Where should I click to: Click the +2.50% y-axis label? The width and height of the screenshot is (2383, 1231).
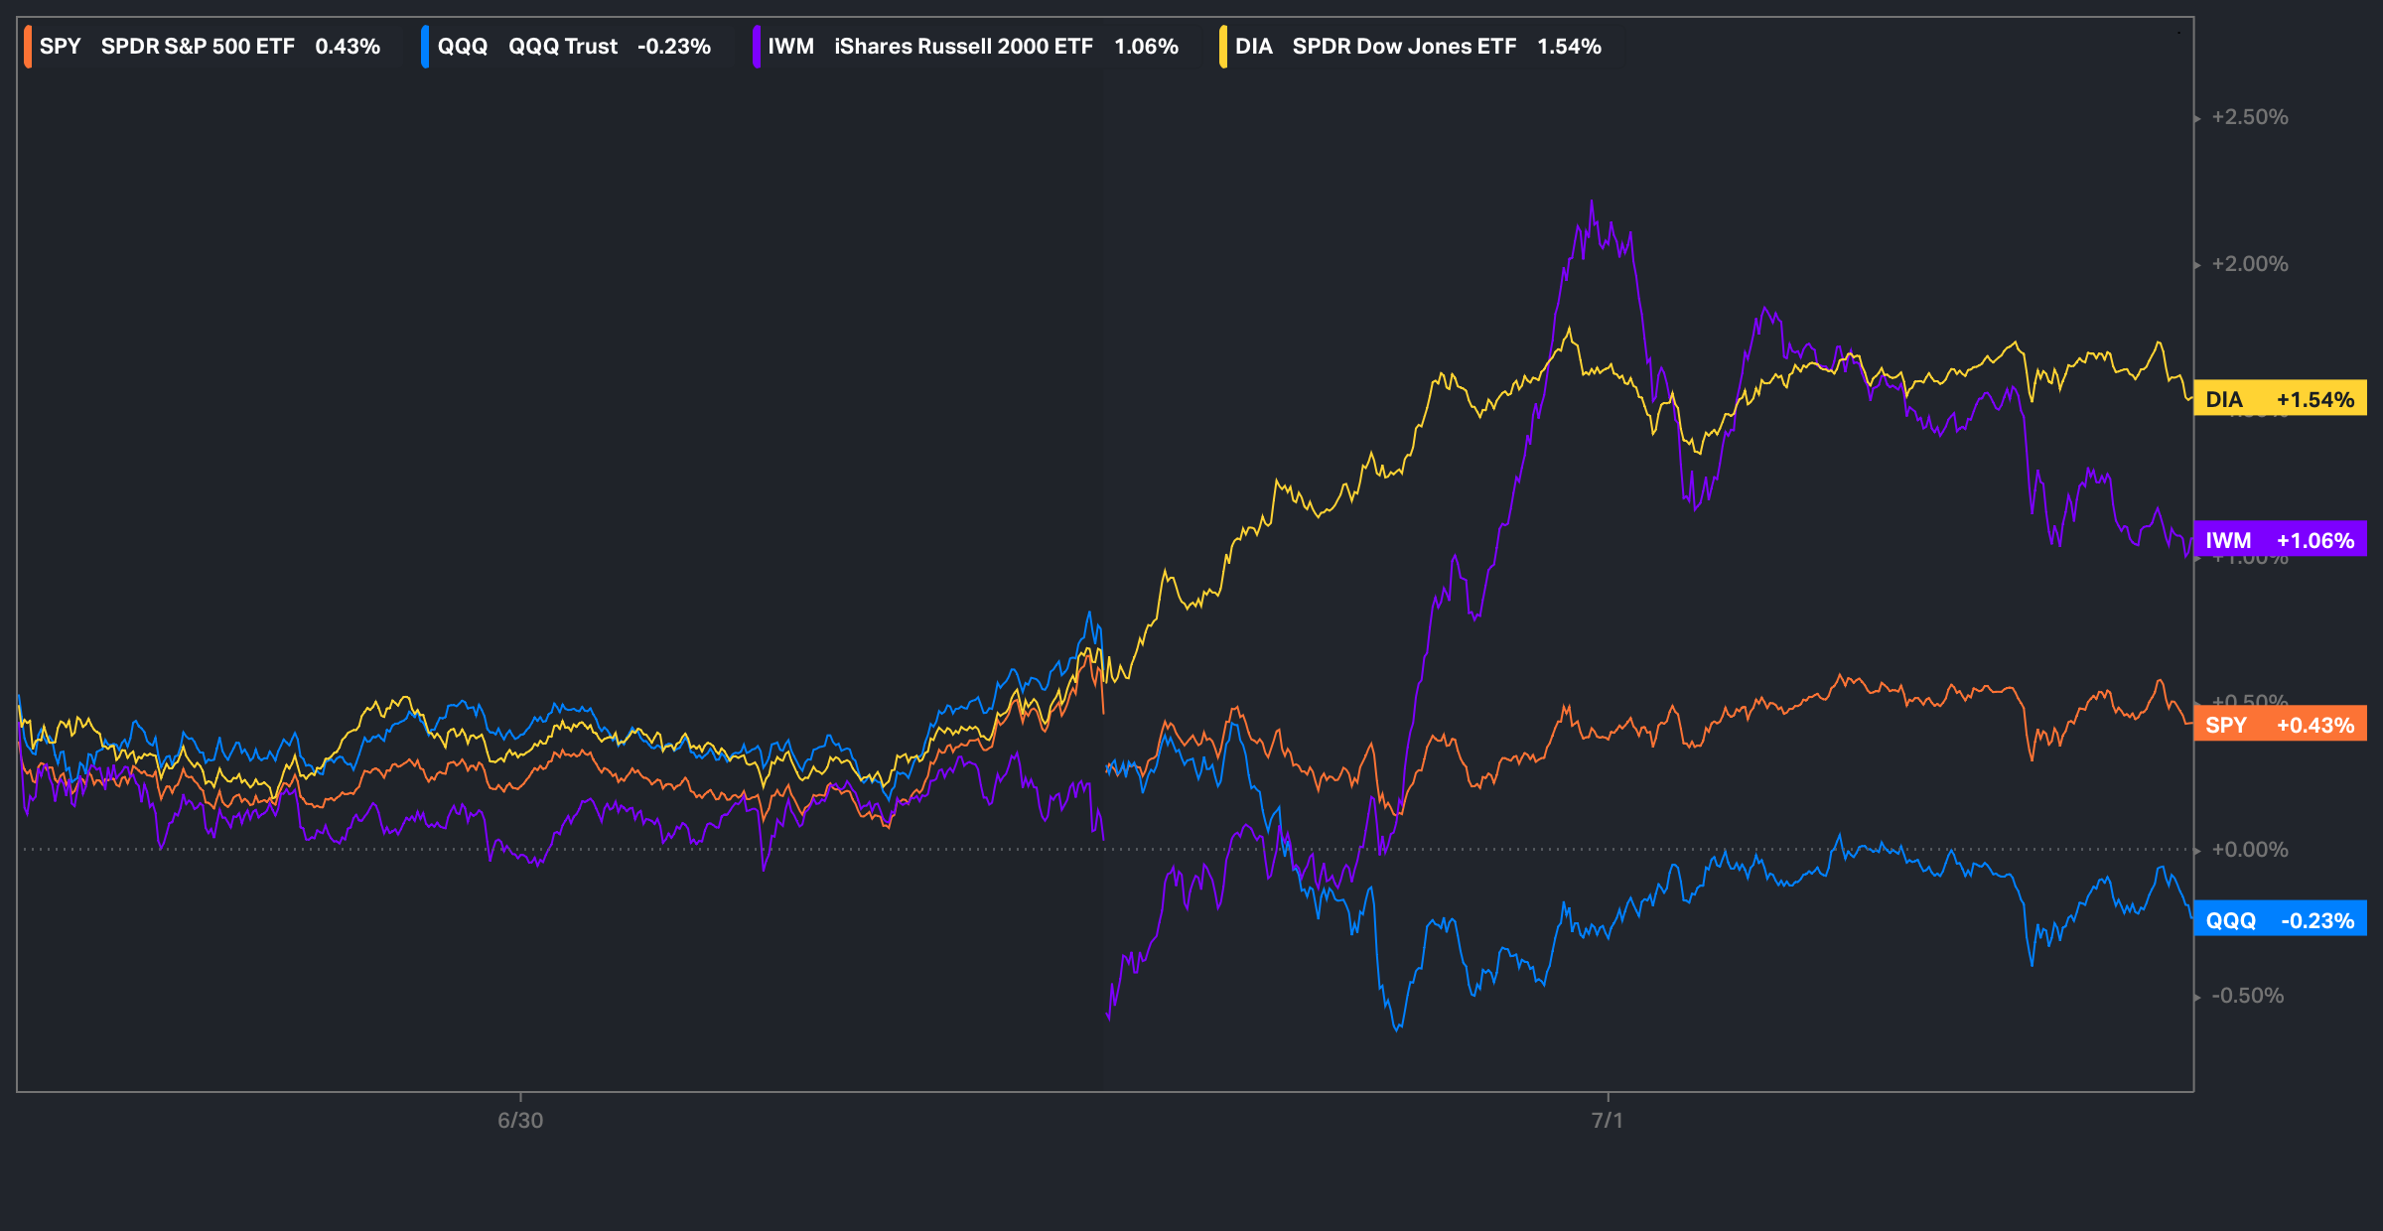tap(2249, 117)
